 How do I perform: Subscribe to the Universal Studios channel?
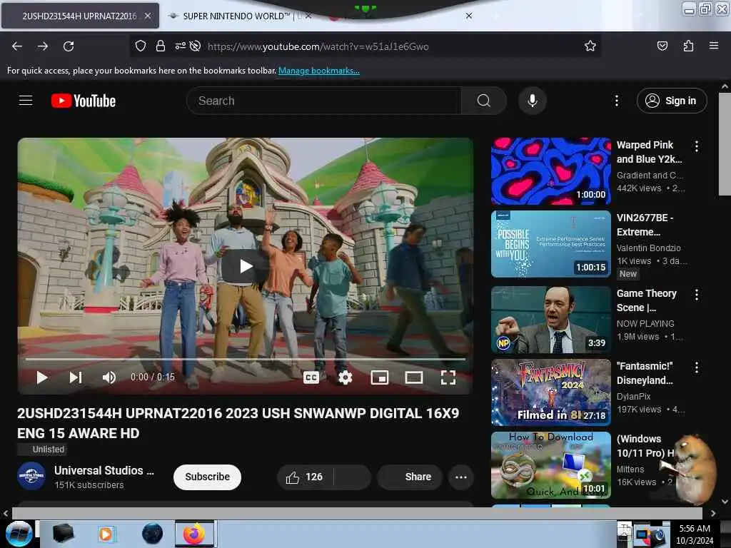[x=207, y=477]
